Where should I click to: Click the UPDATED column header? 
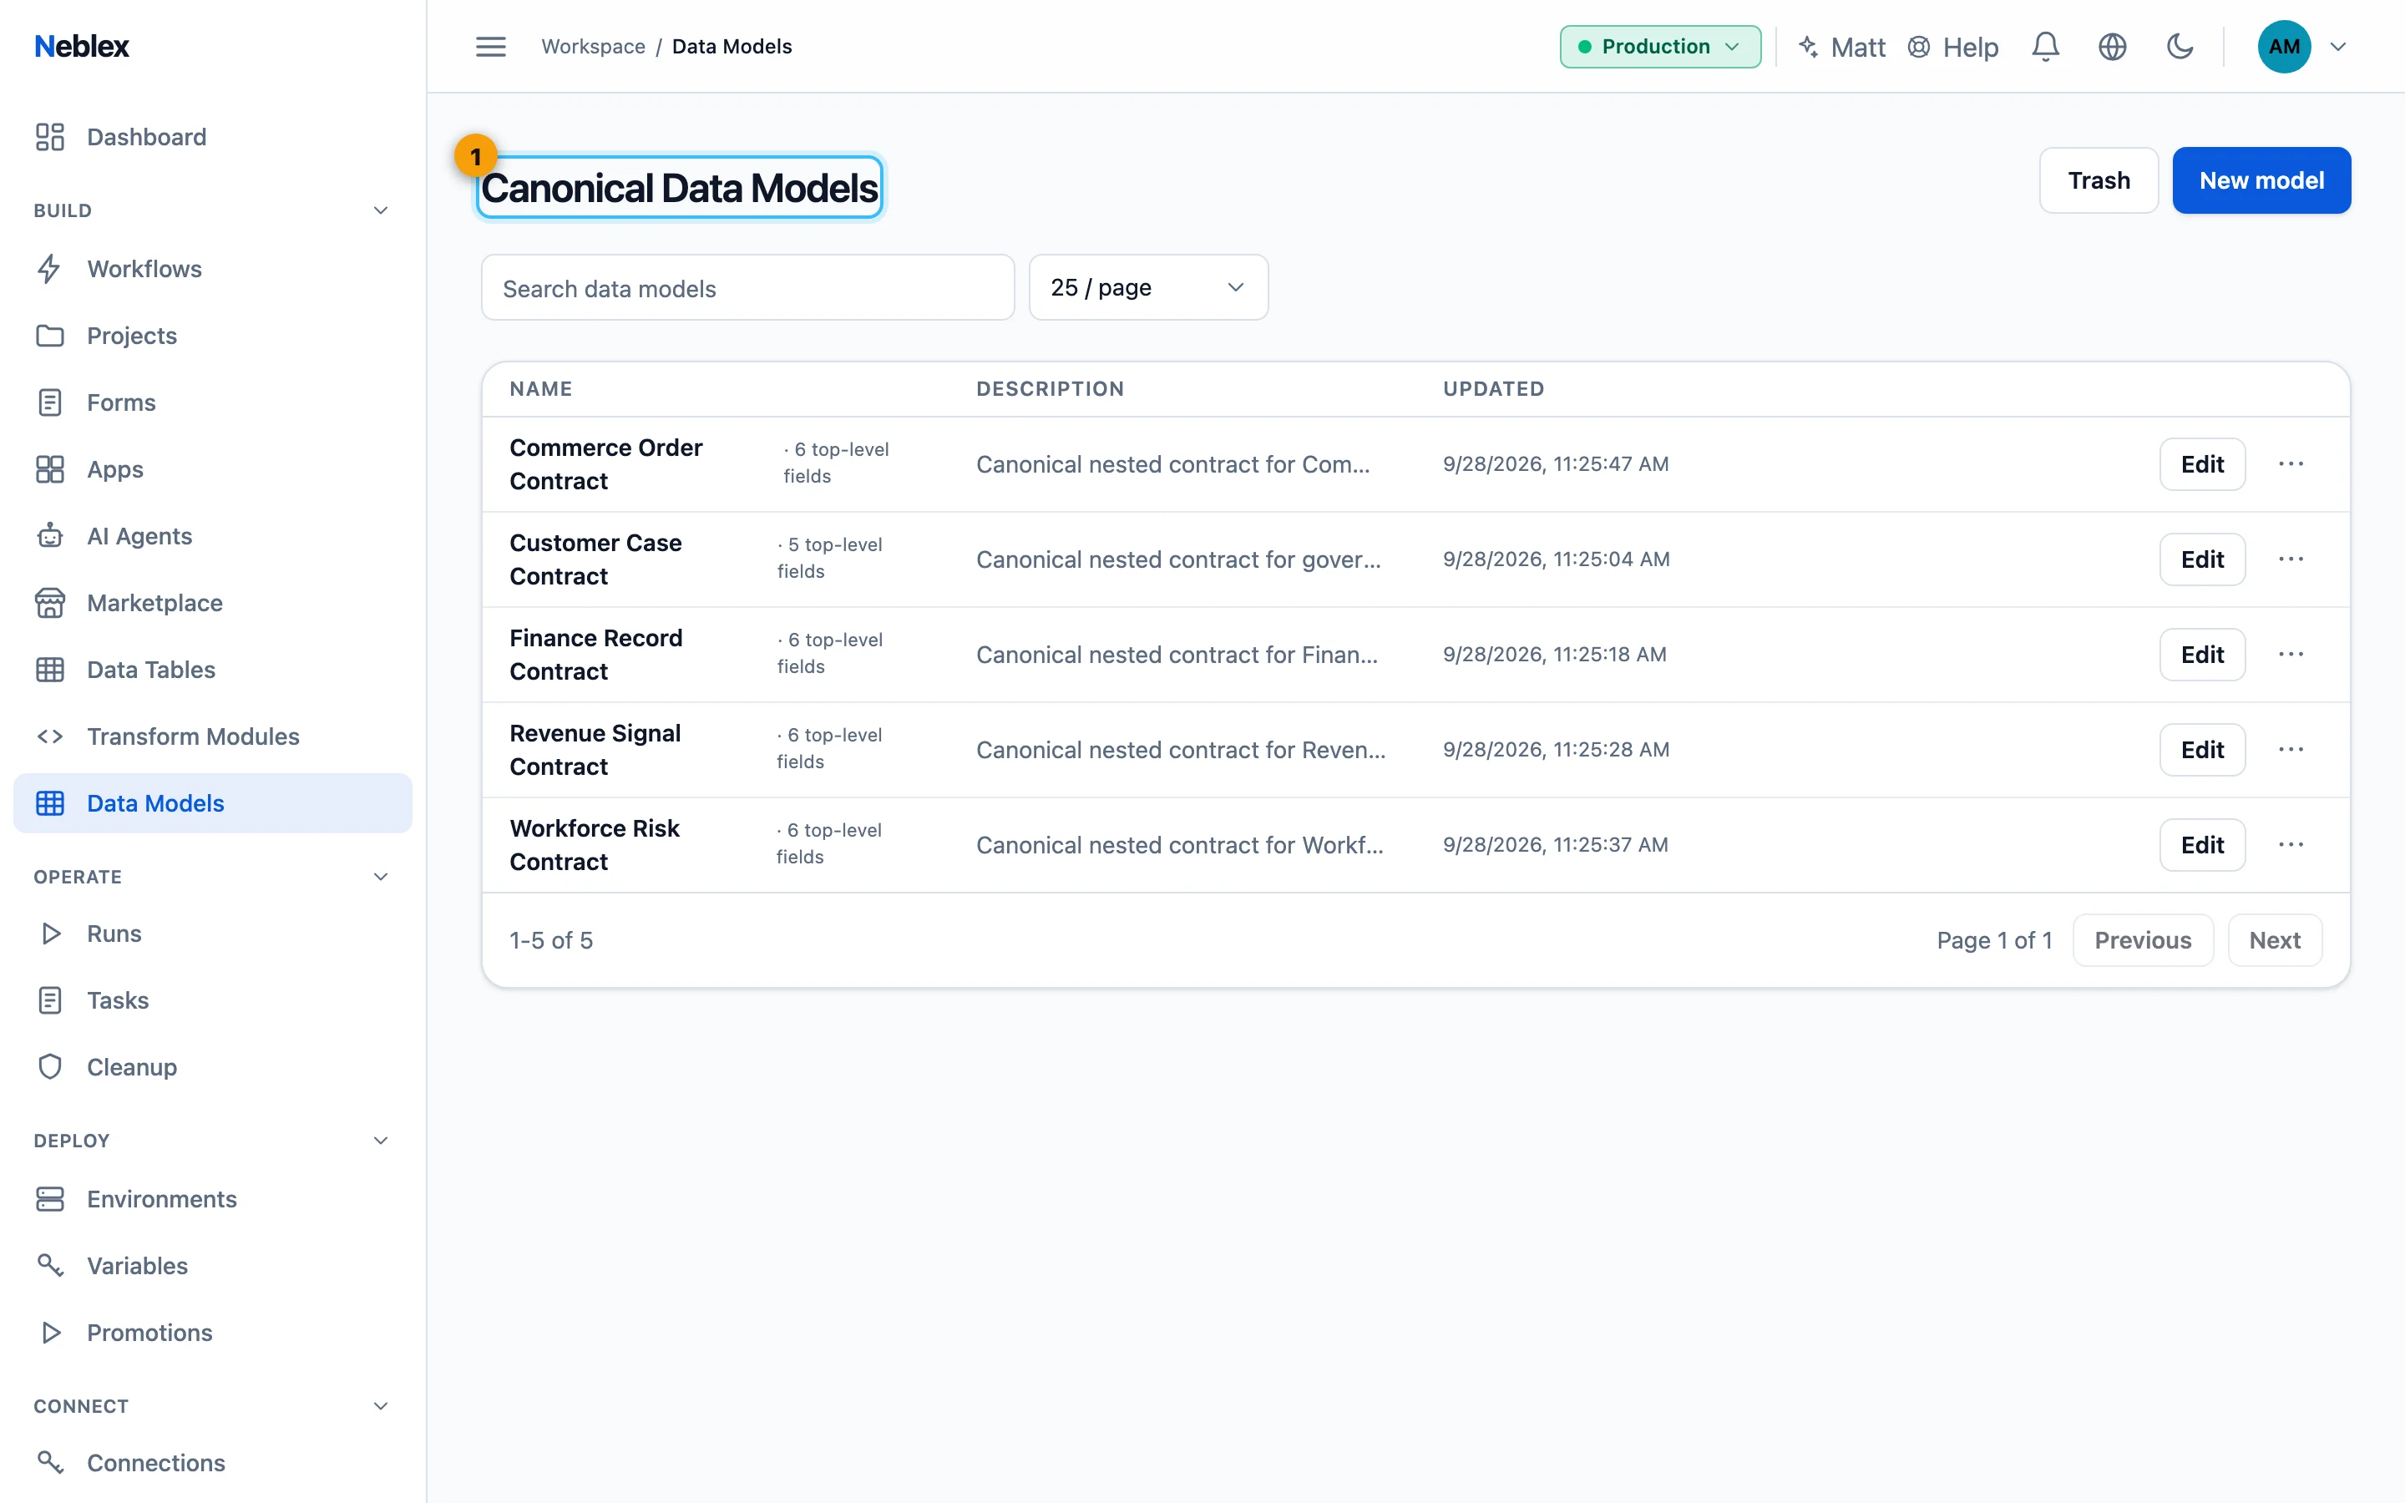pos(1494,388)
